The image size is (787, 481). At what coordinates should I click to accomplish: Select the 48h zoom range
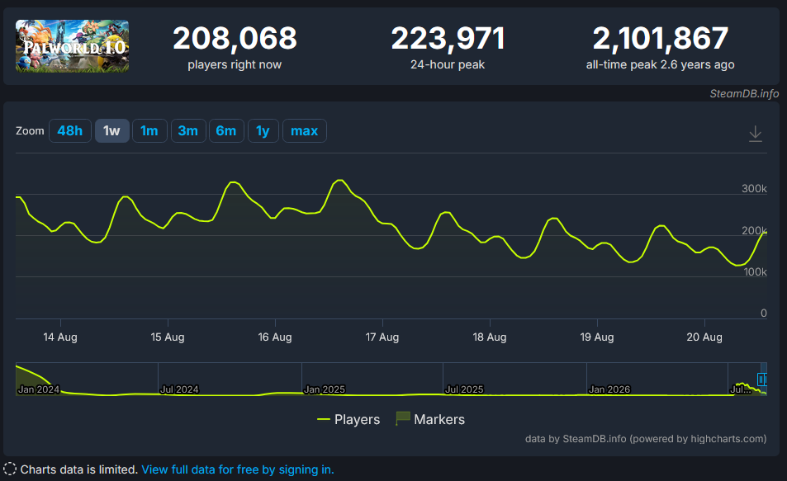tap(69, 131)
